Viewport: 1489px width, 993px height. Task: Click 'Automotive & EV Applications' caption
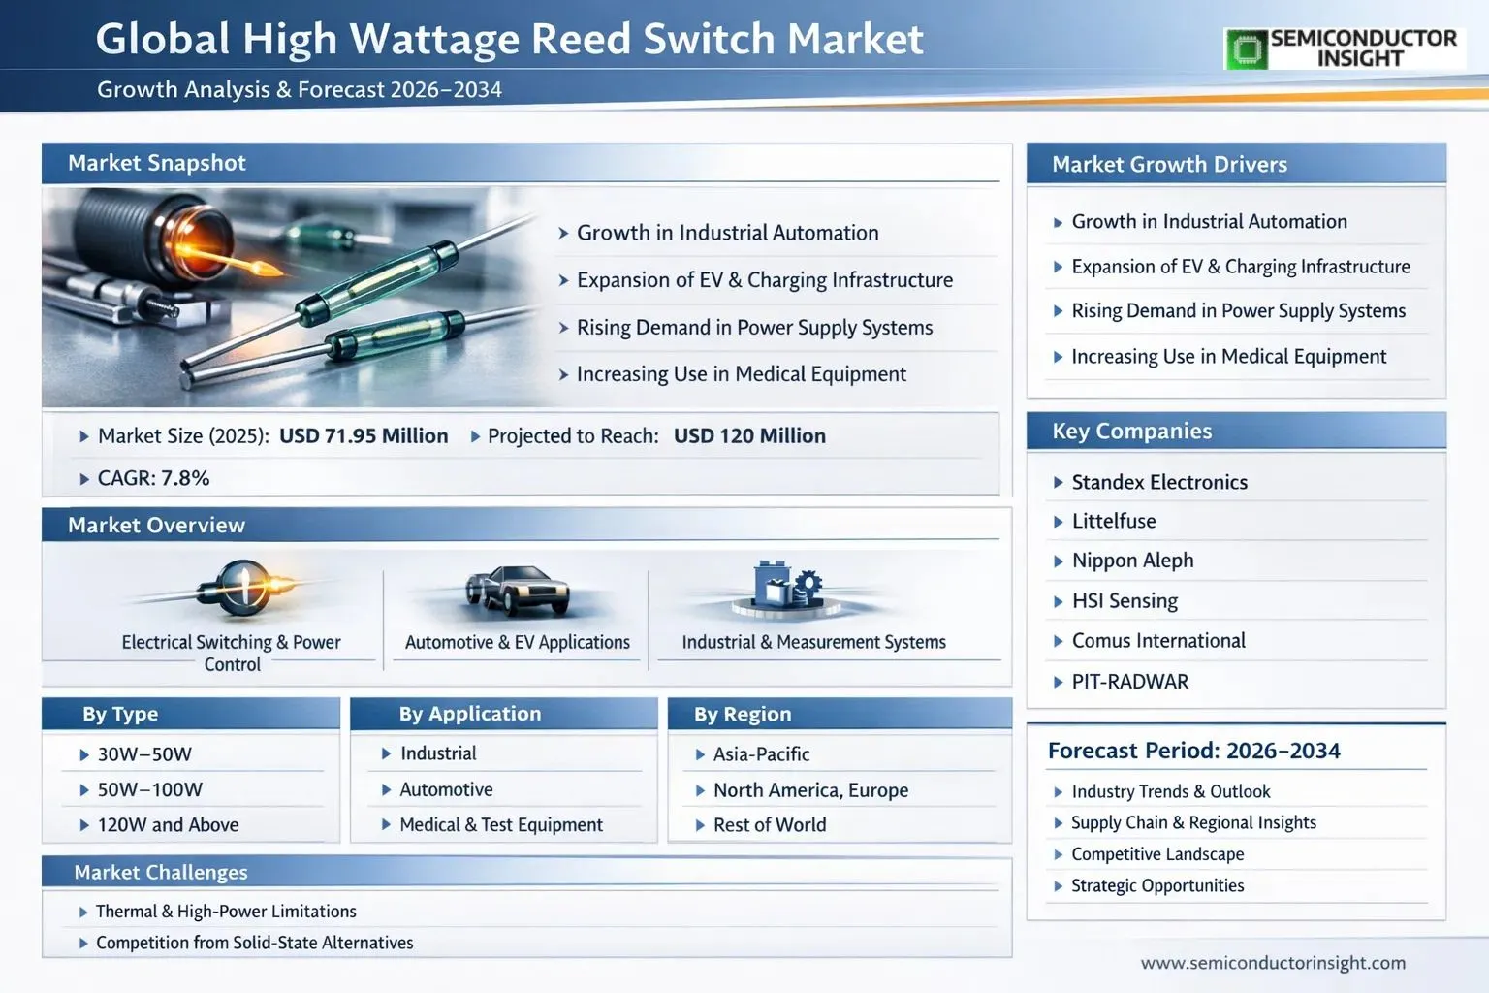click(517, 642)
